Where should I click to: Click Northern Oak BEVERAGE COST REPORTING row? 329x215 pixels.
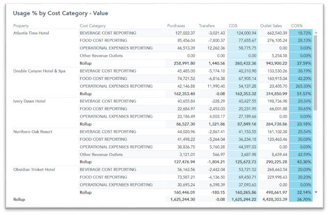pyautogui.click(x=108, y=132)
